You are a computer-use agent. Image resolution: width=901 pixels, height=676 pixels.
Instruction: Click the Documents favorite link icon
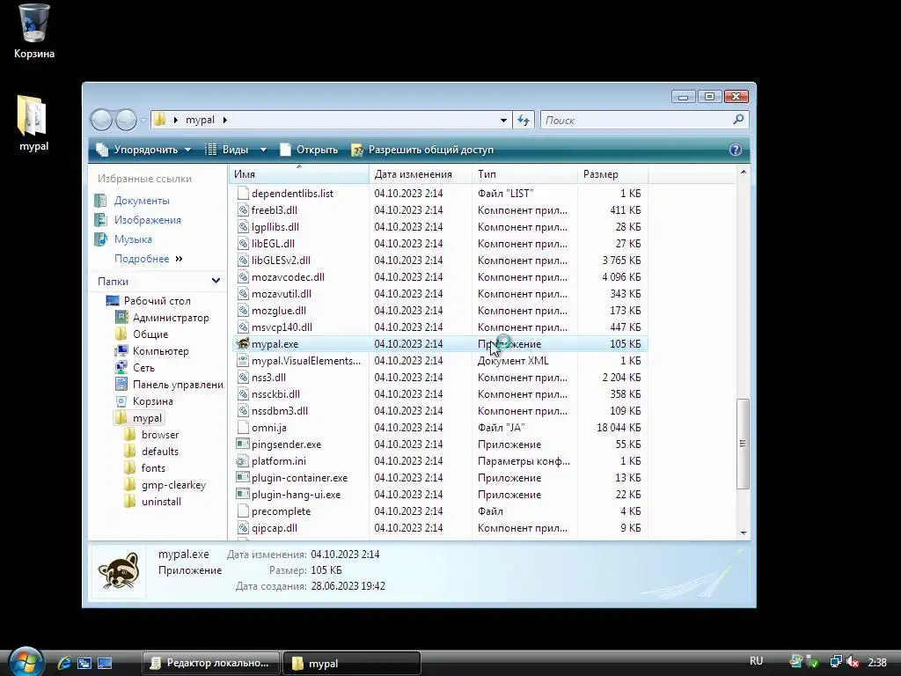pos(100,201)
